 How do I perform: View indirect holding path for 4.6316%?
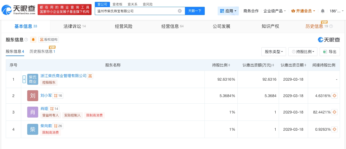tap(334, 96)
